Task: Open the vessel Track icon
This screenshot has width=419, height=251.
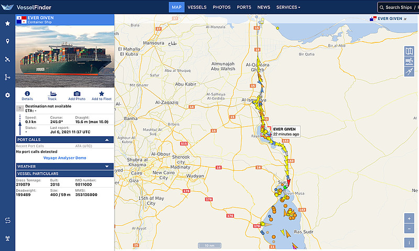Action: [52, 93]
